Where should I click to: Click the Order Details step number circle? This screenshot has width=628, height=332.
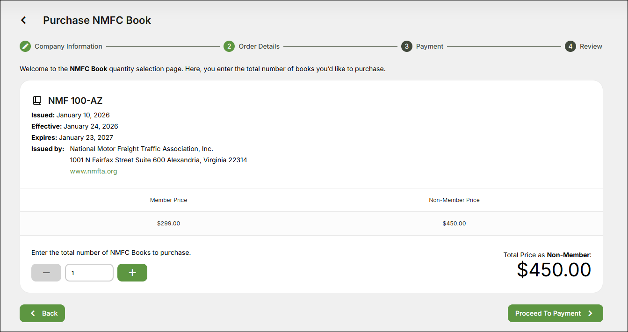point(229,46)
